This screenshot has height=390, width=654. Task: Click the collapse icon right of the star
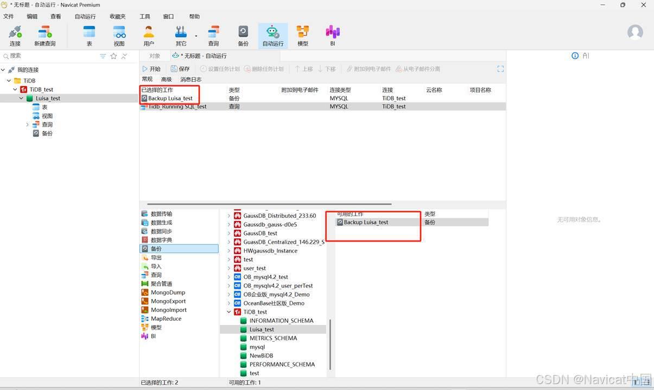click(x=124, y=56)
